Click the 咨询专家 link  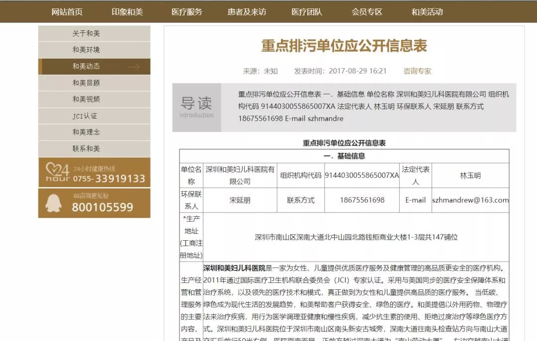(417, 71)
